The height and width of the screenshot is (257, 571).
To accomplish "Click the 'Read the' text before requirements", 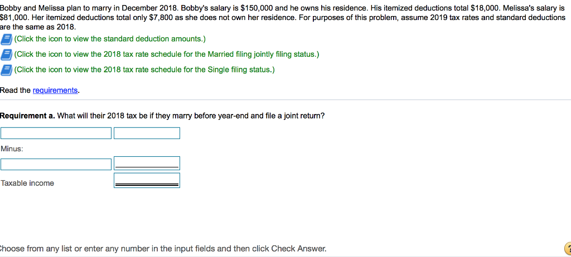I will 16,90.
